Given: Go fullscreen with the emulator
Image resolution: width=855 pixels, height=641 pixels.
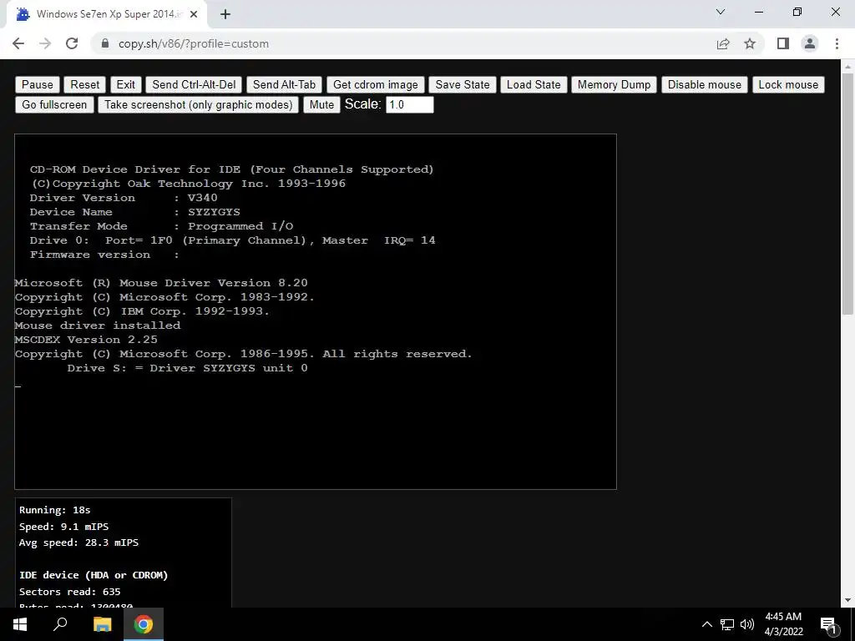Looking at the screenshot, I should [54, 104].
